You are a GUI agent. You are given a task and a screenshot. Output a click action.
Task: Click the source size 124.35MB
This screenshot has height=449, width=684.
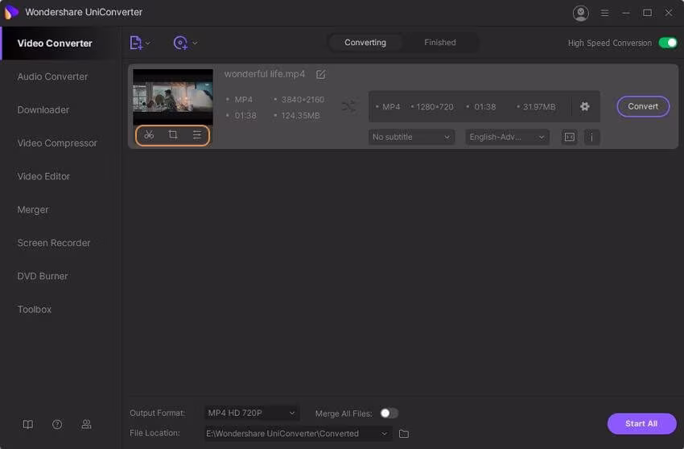(300, 116)
